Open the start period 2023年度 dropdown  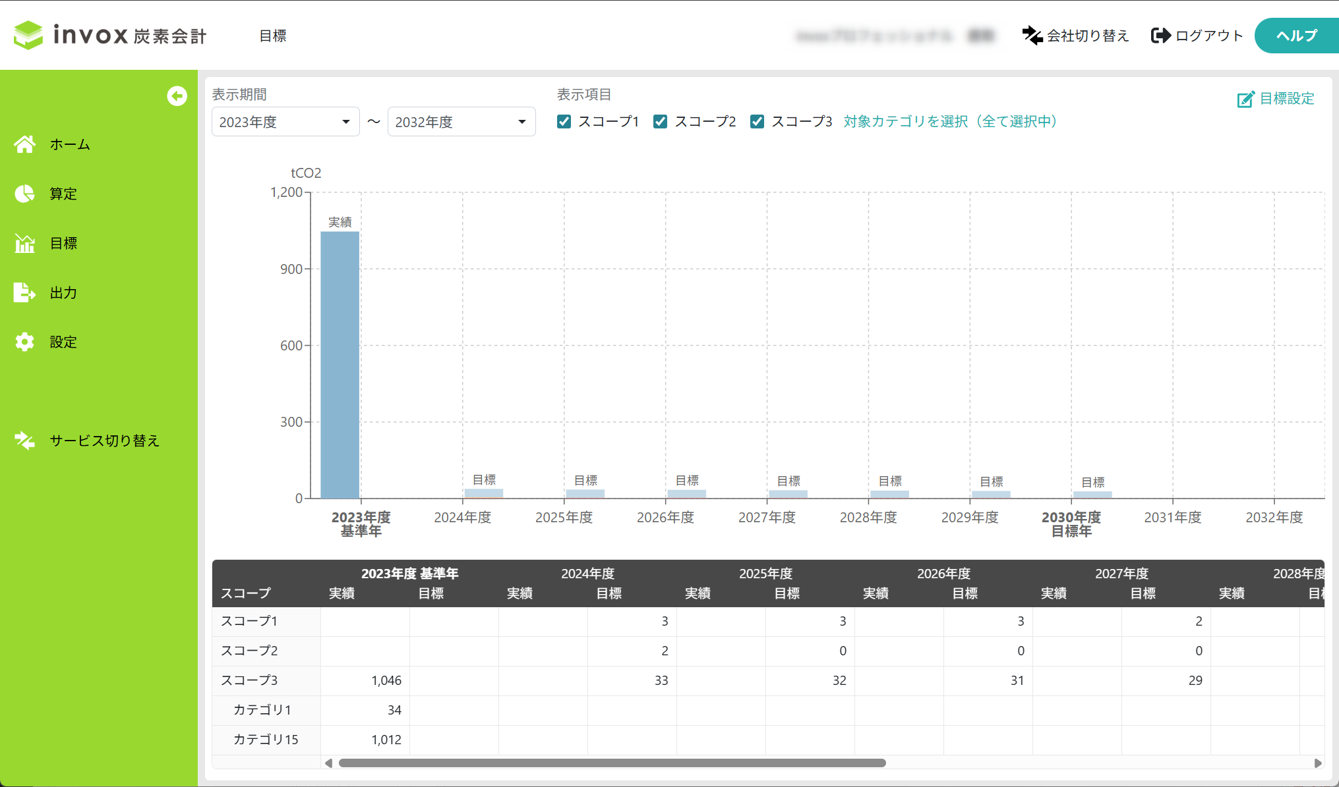pyautogui.click(x=285, y=122)
